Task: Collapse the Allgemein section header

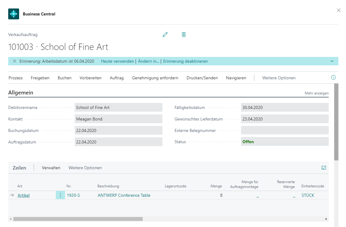Action: [21, 93]
